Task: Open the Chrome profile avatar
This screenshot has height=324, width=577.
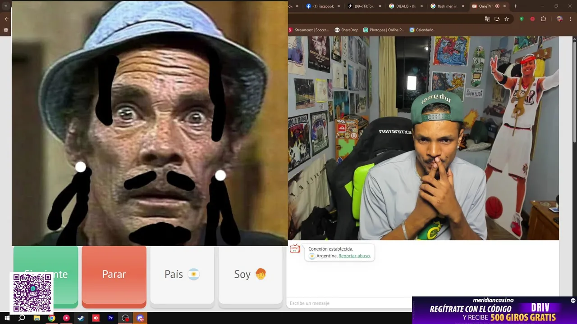Action: click(x=559, y=19)
